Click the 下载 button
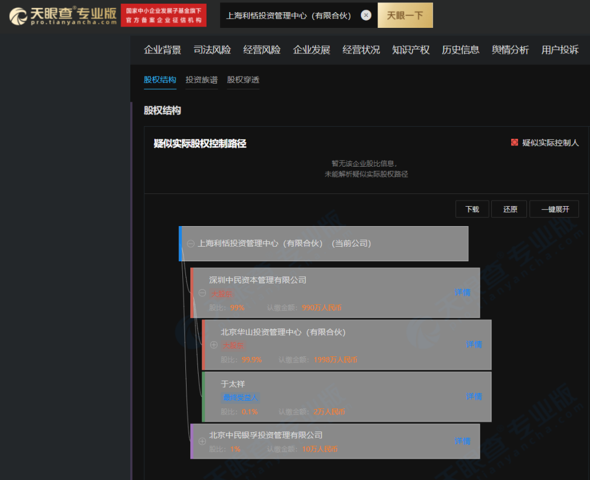Image resolution: width=590 pixels, height=480 pixels. click(x=472, y=209)
